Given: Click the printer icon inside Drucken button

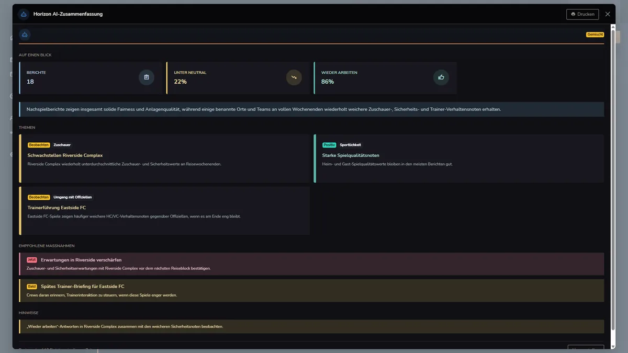Looking at the screenshot, I should point(574,14).
